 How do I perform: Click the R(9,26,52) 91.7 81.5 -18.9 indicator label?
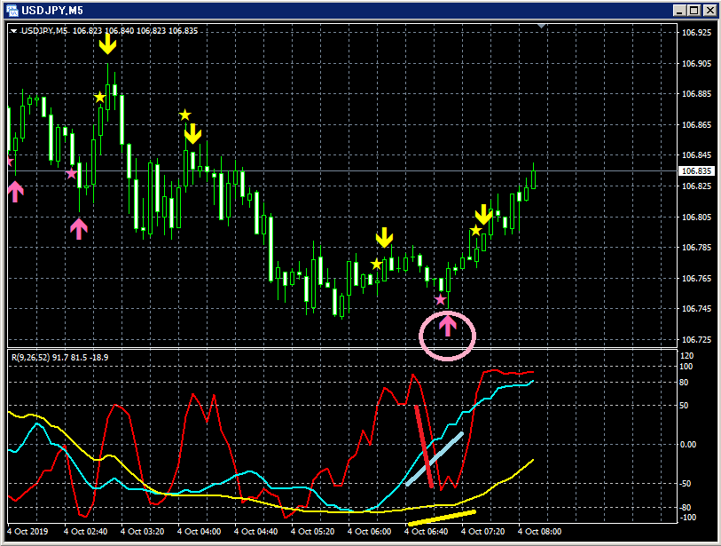tap(59, 358)
